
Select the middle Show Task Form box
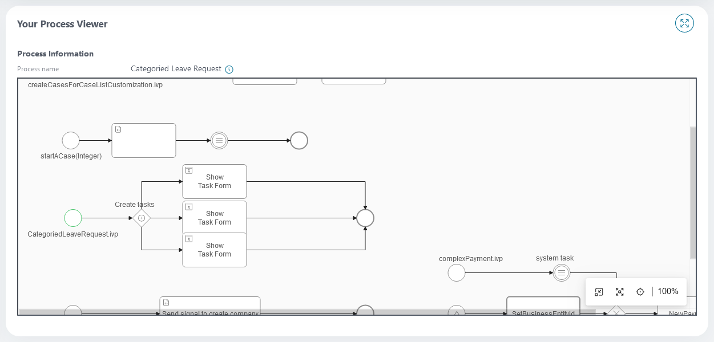point(215,217)
